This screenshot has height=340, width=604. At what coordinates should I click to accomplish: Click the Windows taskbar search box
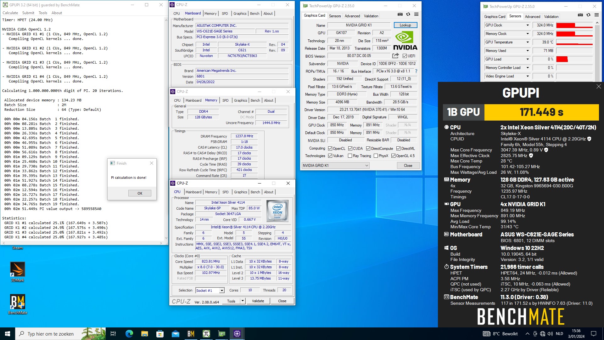(x=61, y=334)
